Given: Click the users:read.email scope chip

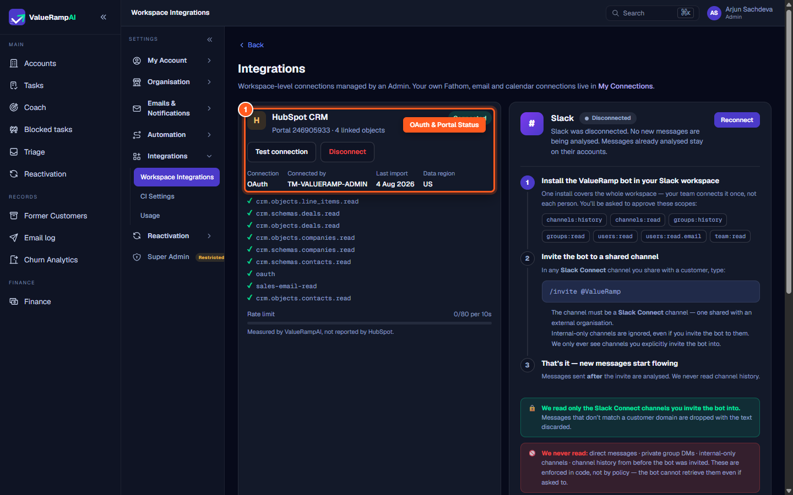Looking at the screenshot, I should coord(673,237).
